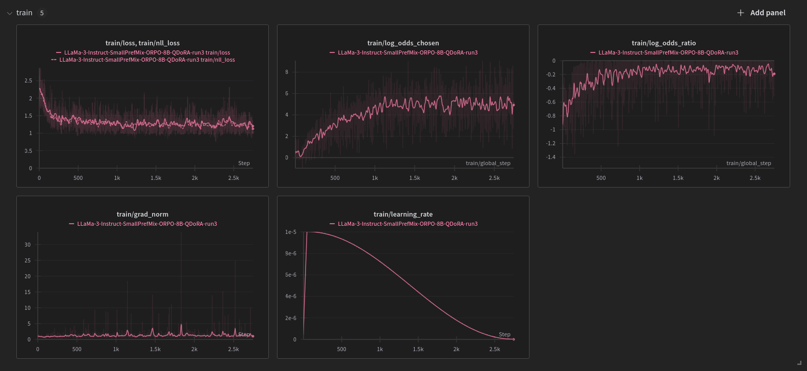Click the train/log_odds_chosen chart title
Viewport: 807px width, 371px height.
[403, 43]
